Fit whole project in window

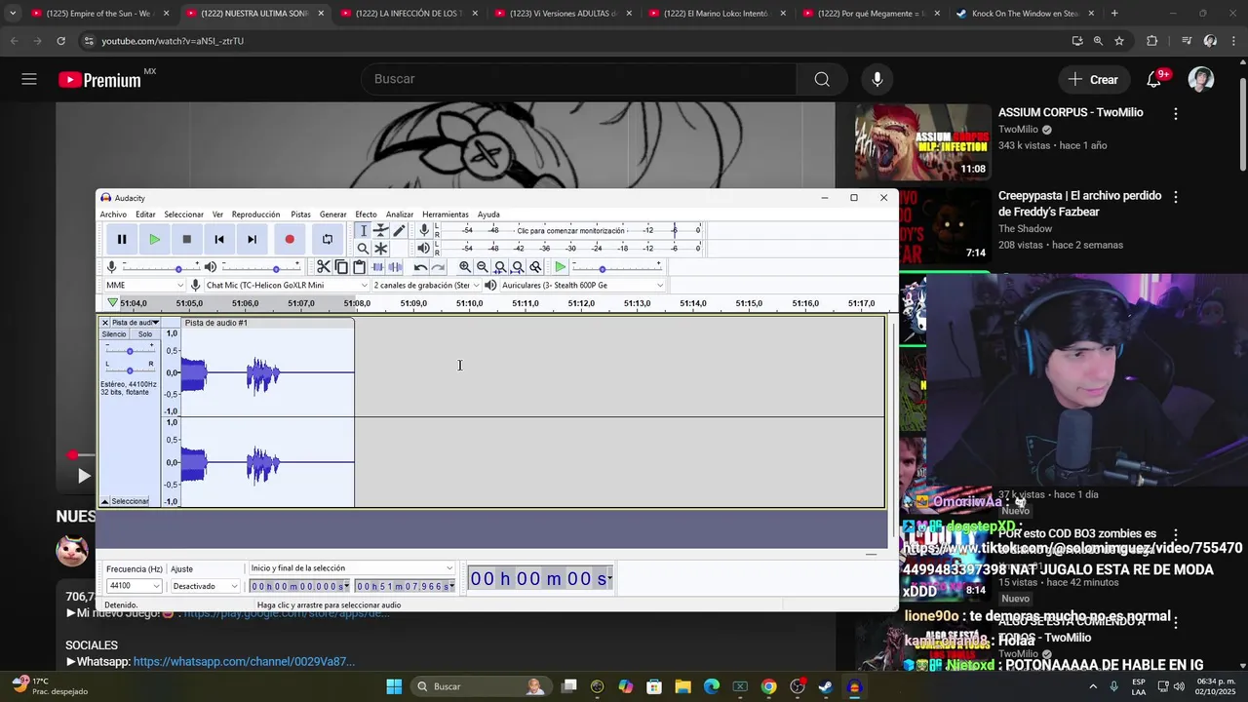coord(518,267)
